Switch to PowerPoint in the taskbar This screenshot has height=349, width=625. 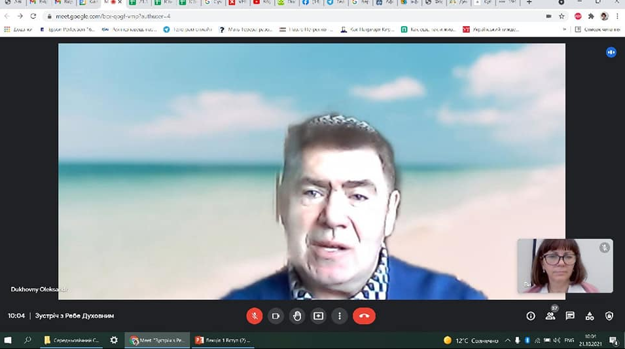[222, 340]
